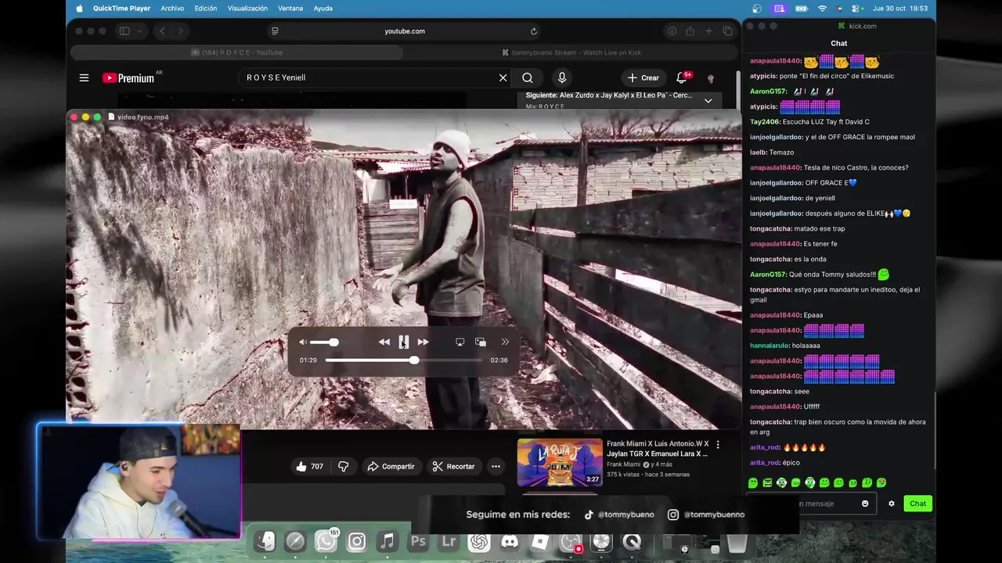The image size is (1002, 563).
Task: Open the Frank Miami video thumbnail
Action: 560,462
